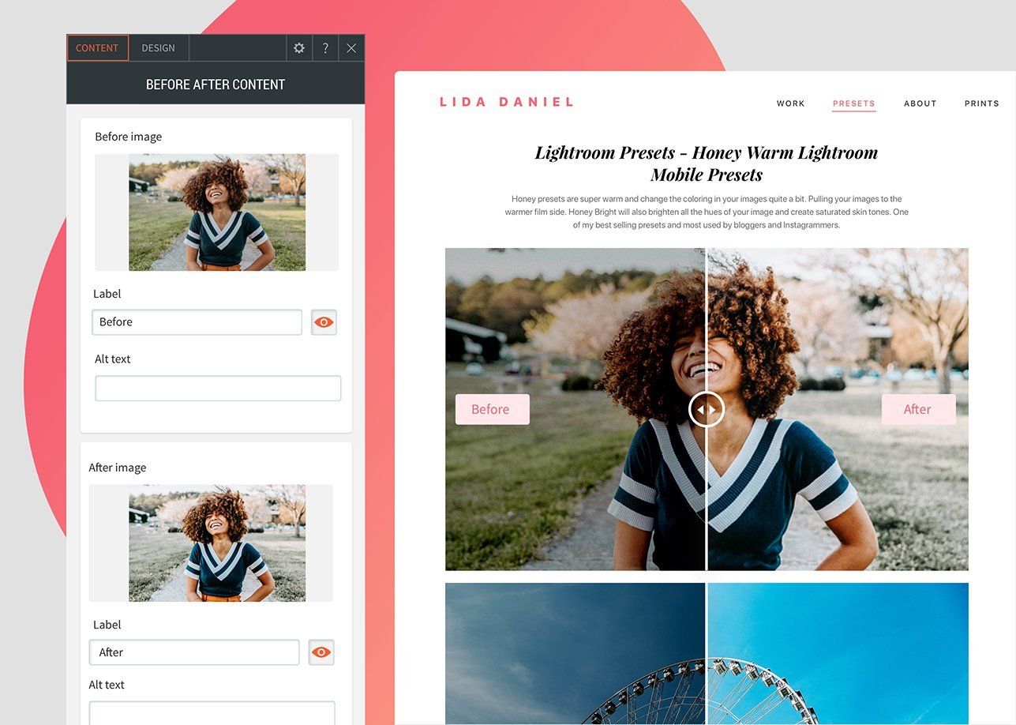Open the settings gear in editor panel
This screenshot has height=725, width=1016.
pyautogui.click(x=299, y=48)
